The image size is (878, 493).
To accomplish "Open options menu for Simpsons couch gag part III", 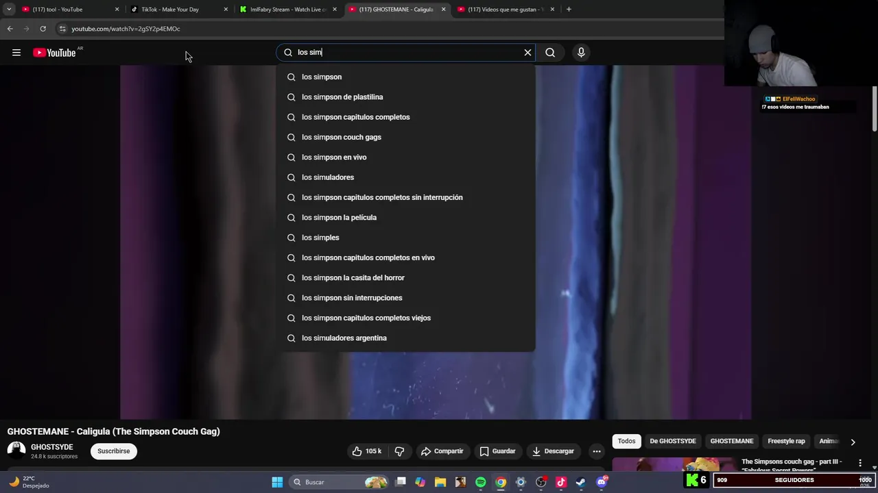I will click(860, 464).
